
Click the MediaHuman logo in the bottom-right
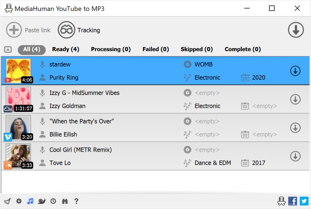281,201
